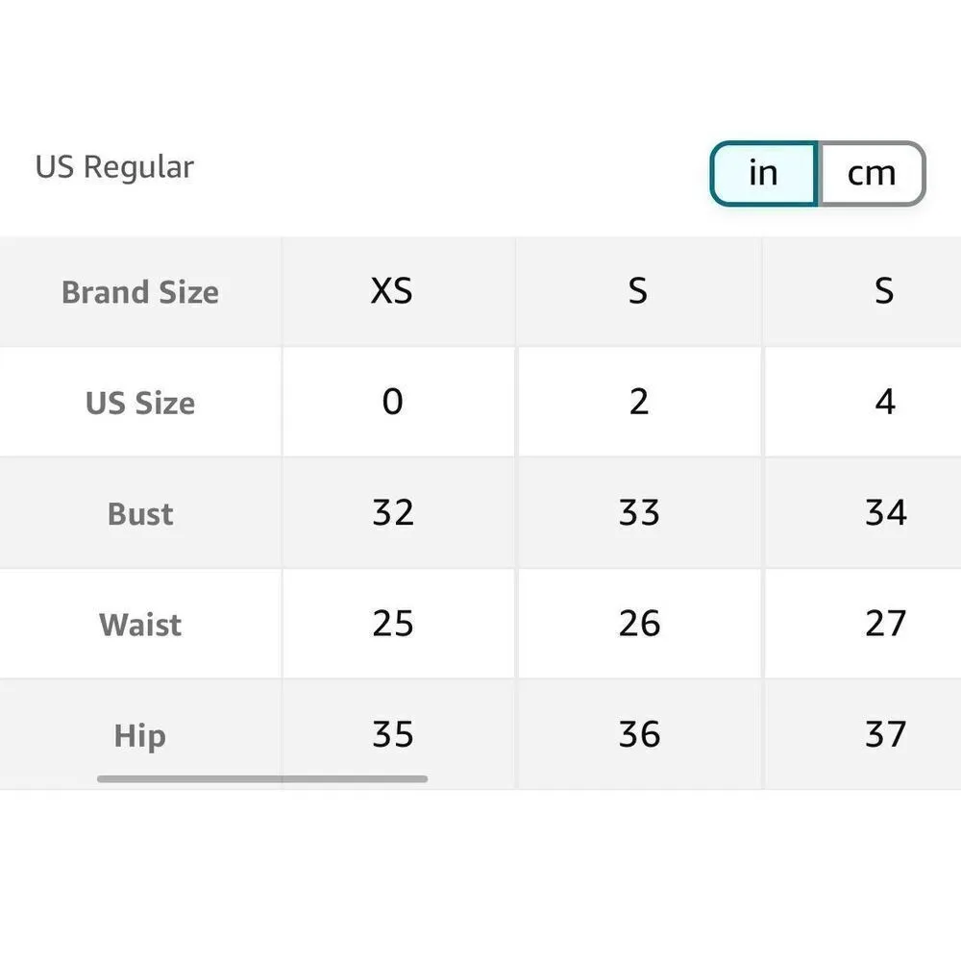Screen dimensions: 961x961
Task: Click the bust value 32
Action: [x=392, y=513]
